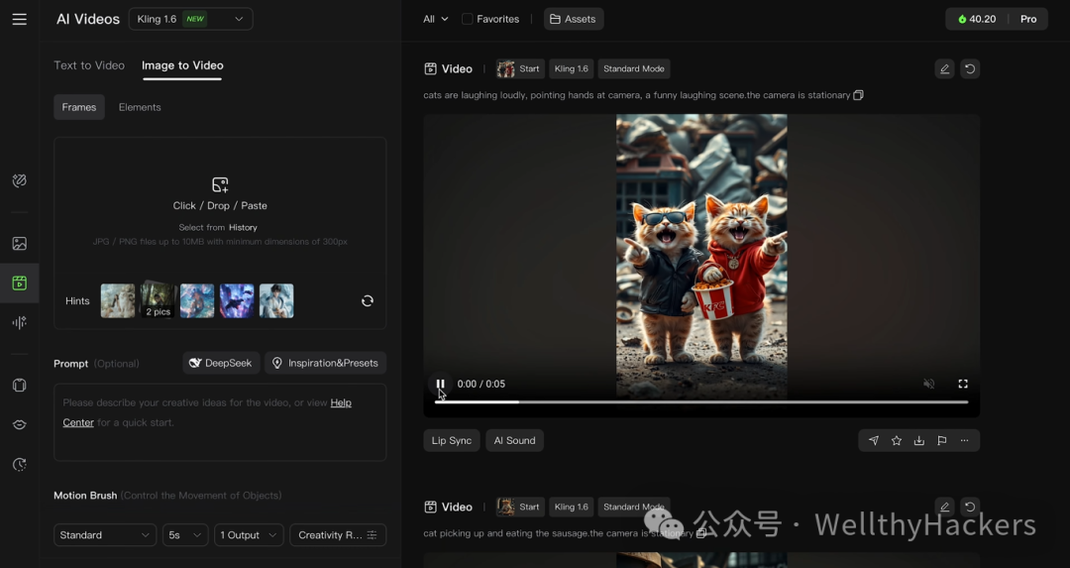
Task: Click the Lip Sync button
Action: (451, 440)
